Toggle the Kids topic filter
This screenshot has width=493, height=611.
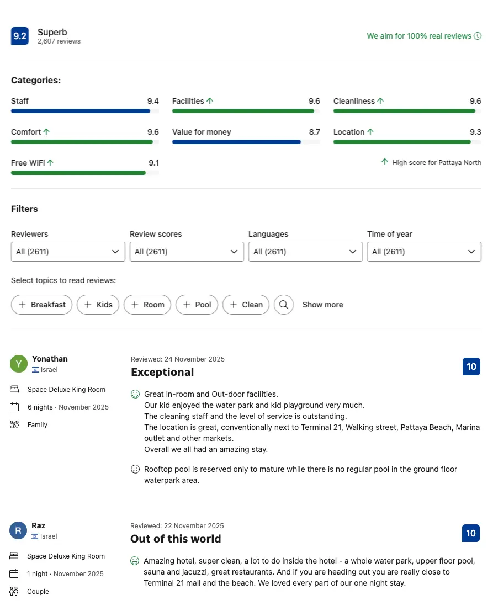pos(98,305)
